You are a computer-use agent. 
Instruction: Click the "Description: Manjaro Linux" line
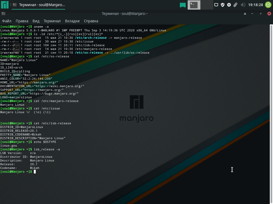[27, 161]
